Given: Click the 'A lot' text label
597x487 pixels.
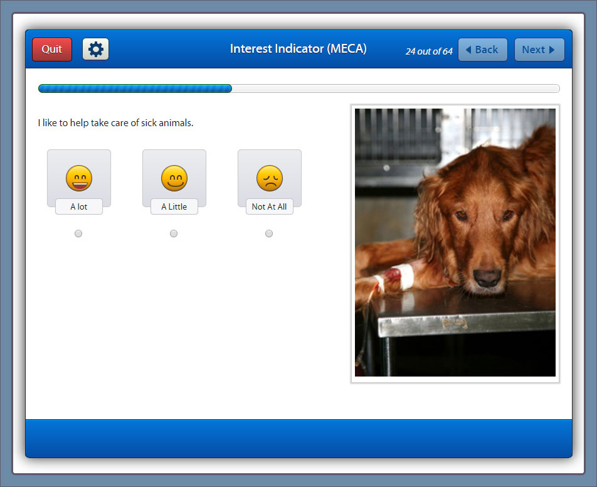Looking at the screenshot, I should pyautogui.click(x=79, y=206).
